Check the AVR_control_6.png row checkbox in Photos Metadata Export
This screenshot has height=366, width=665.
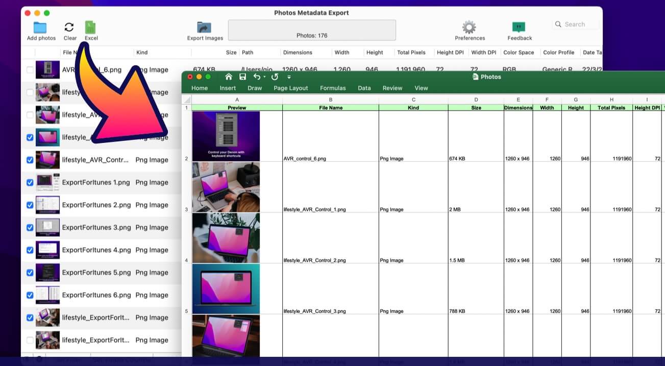[30, 70]
